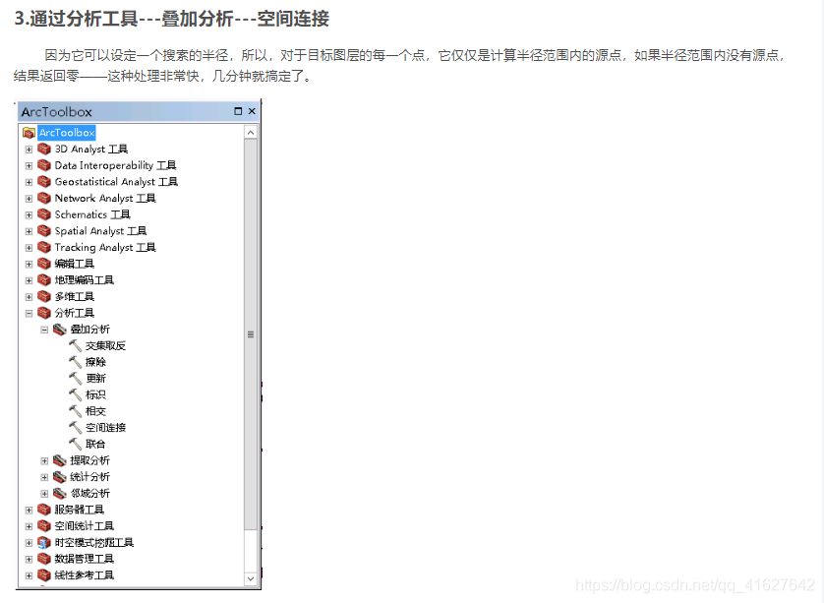
Task: Collapse the 叠加分析 toolset
Action: pyautogui.click(x=44, y=330)
